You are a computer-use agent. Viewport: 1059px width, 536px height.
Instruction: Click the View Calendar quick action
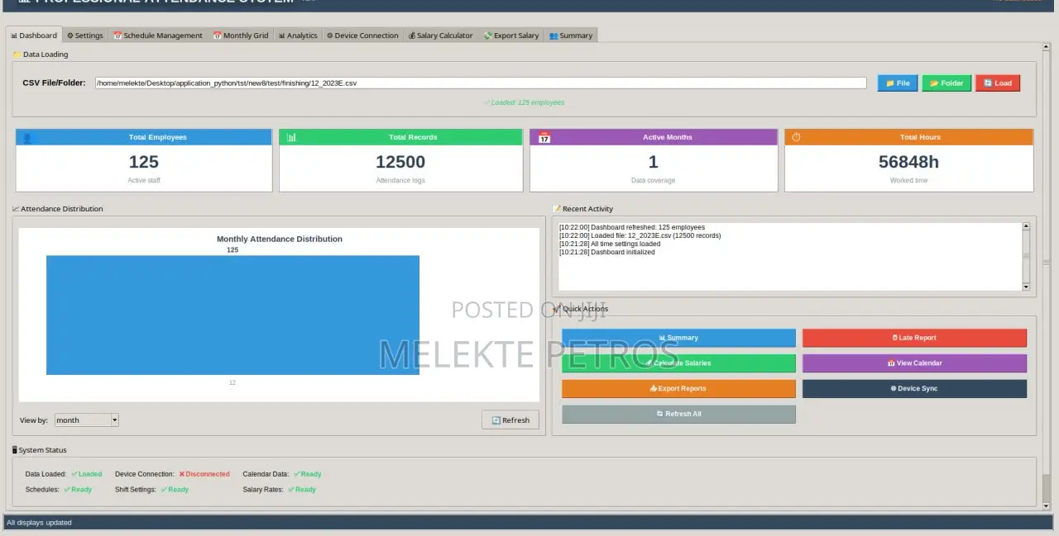pos(914,363)
